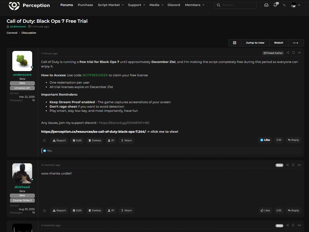Share post #2 via share icon
Viewport: 309px width, 232px height.
pyautogui.click(x=287, y=165)
